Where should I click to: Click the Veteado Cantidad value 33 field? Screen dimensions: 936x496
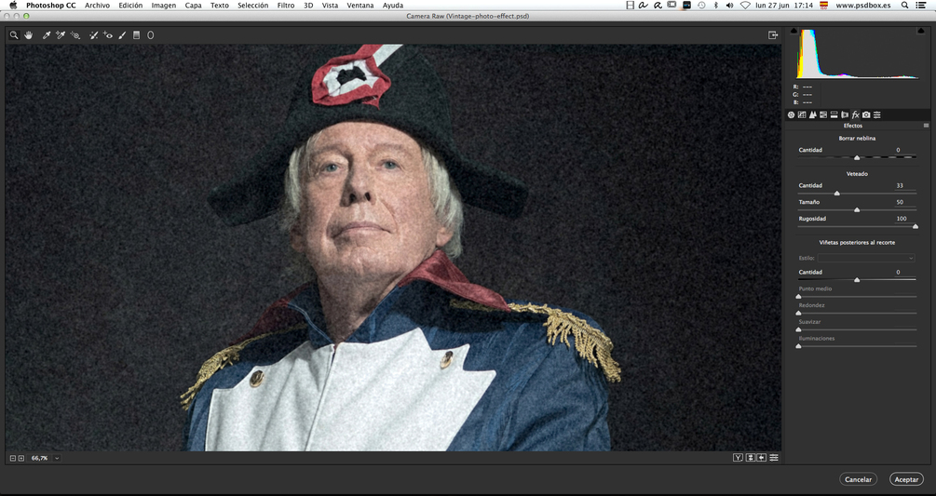(x=899, y=185)
